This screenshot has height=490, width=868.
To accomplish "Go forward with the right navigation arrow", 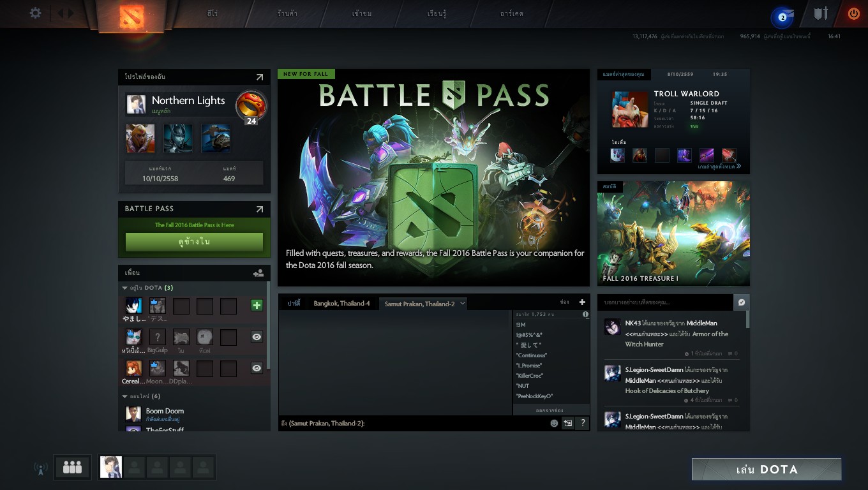I will tap(71, 13).
